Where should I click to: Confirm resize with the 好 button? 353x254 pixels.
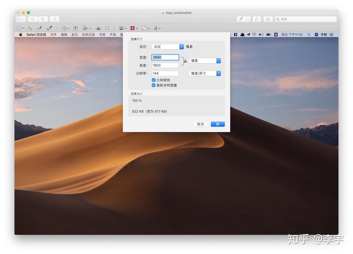coord(218,124)
